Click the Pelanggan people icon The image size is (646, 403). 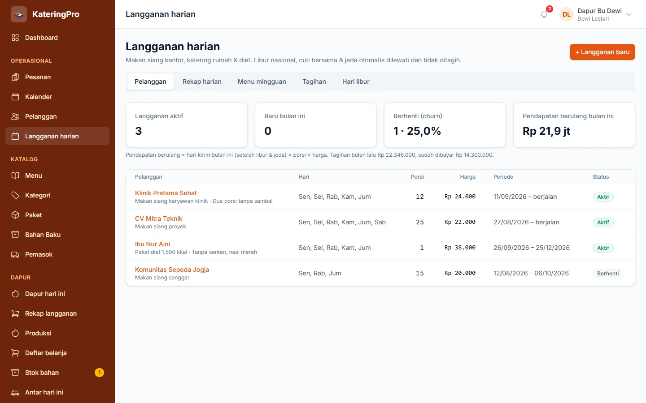point(15,116)
